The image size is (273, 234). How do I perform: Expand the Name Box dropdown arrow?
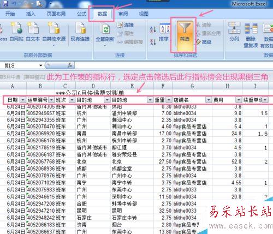(x=41, y=65)
